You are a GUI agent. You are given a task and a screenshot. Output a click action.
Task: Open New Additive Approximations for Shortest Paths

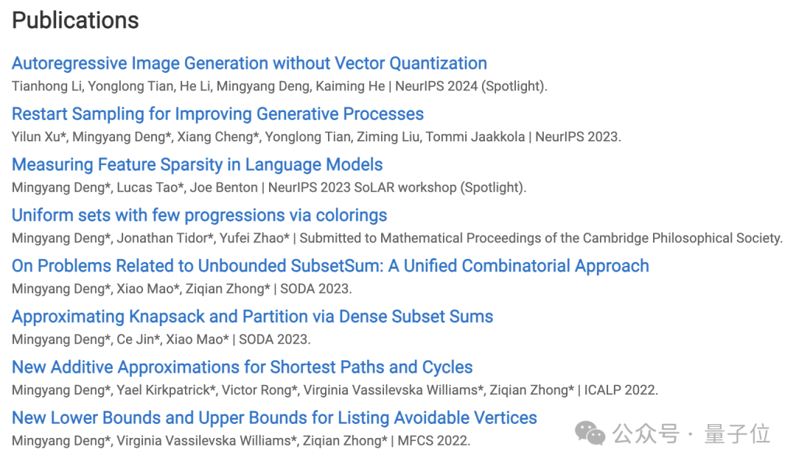[x=242, y=367]
